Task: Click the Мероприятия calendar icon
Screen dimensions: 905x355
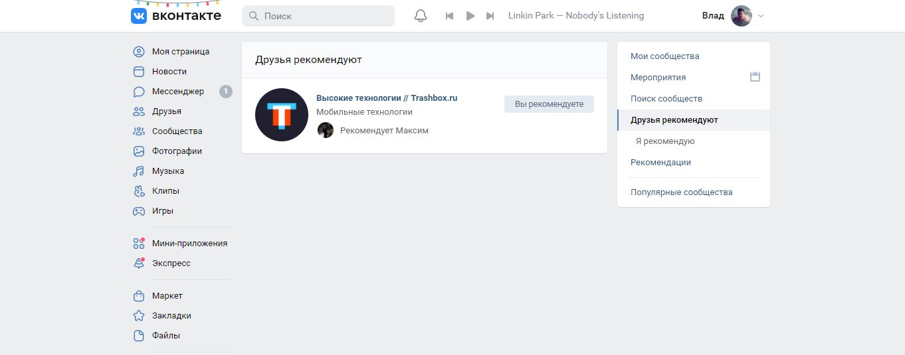Action: pyautogui.click(x=755, y=77)
